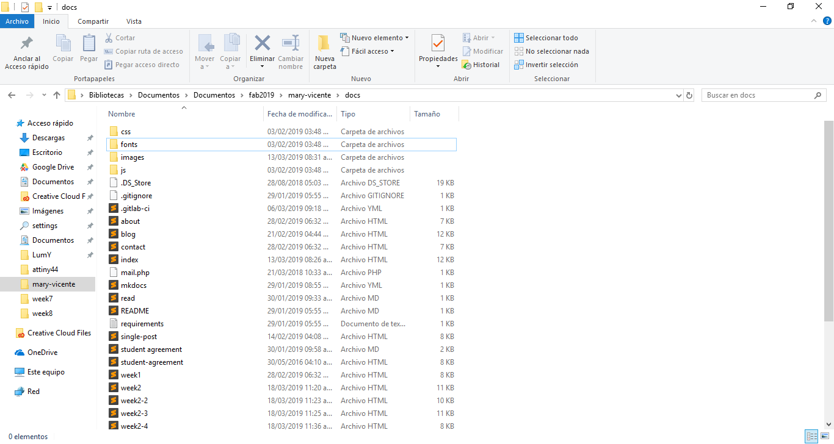Click Invertir selección
Screen dimensions: 834x444
coord(546,65)
